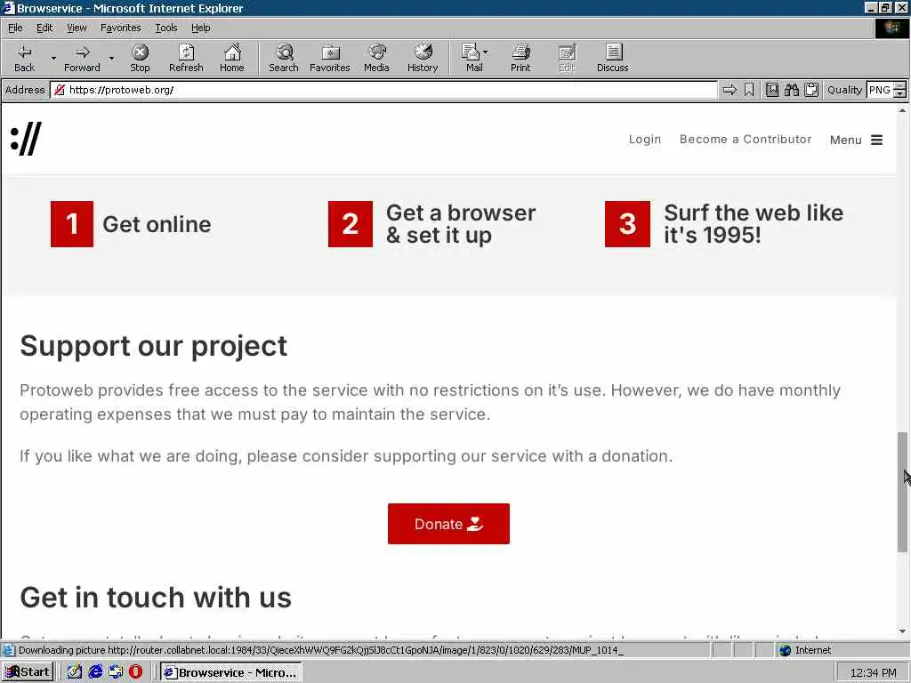Click the hamburger Menu icon
Viewport: 911px width, 683px height.
(x=876, y=140)
